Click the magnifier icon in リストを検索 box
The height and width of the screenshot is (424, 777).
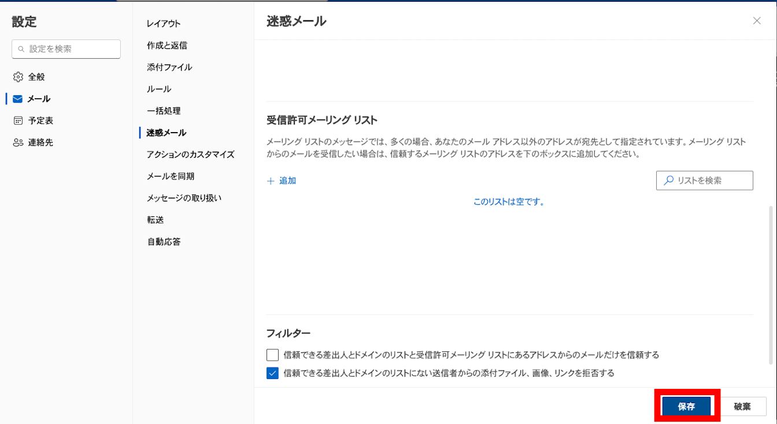coord(669,181)
